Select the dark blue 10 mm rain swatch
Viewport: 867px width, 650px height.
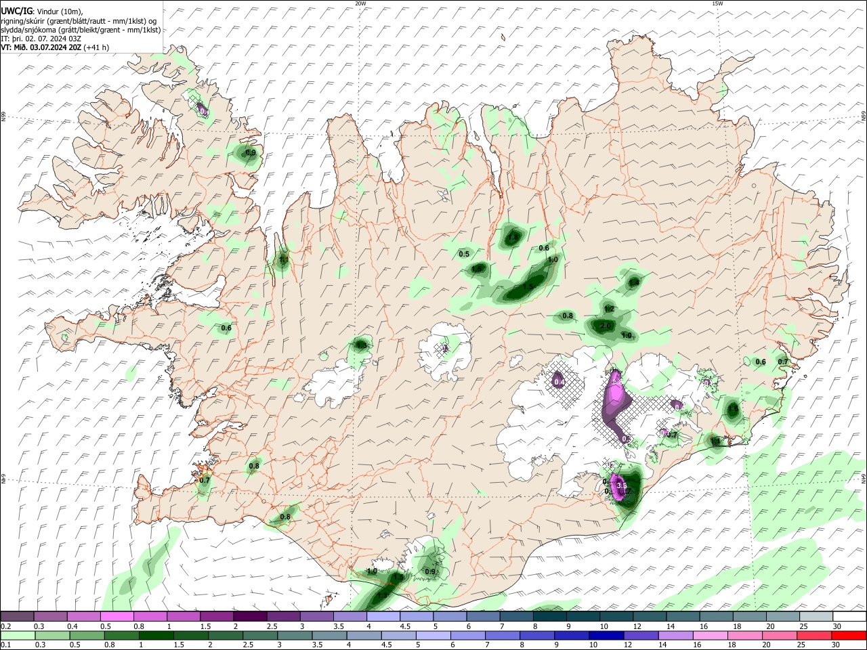click(x=606, y=635)
